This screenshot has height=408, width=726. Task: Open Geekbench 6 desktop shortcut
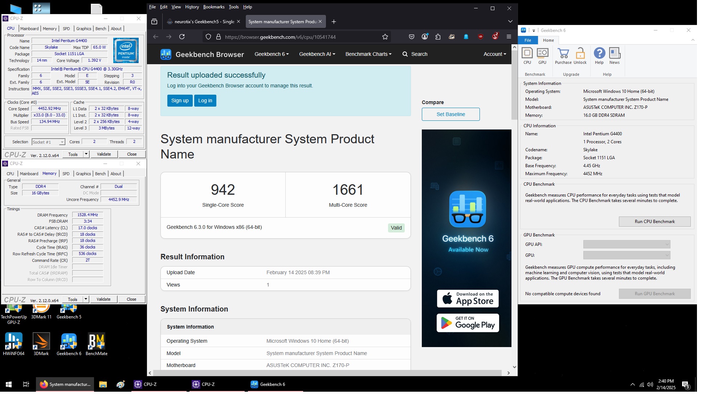click(69, 344)
